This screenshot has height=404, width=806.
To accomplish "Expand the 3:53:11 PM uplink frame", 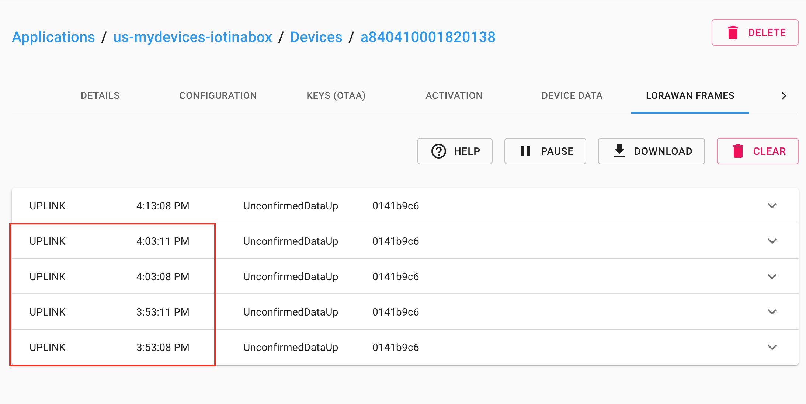I will [772, 312].
